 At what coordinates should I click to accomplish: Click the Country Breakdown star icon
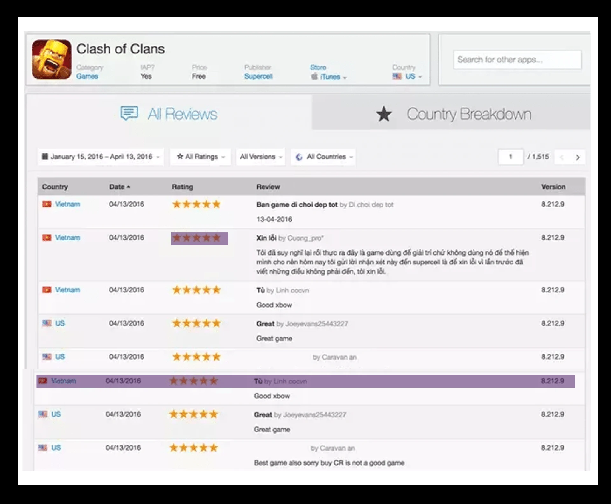(384, 114)
